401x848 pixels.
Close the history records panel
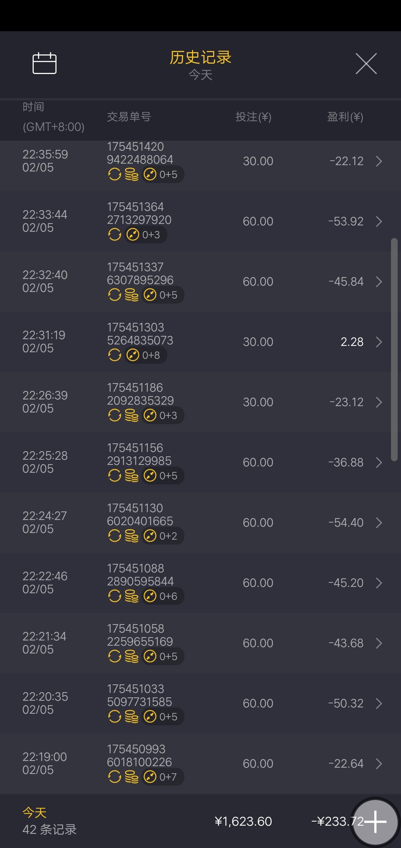coord(366,64)
